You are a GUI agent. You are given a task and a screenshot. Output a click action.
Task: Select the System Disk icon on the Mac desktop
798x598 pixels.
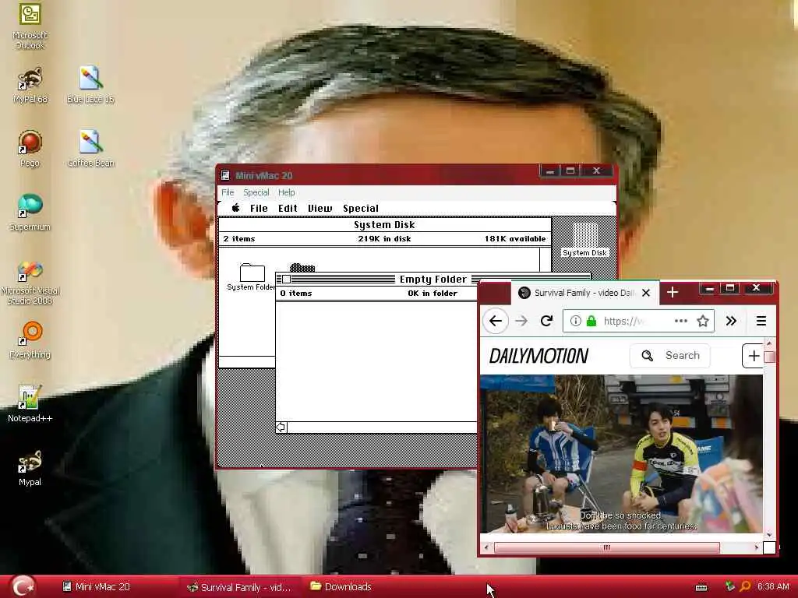[x=584, y=240]
